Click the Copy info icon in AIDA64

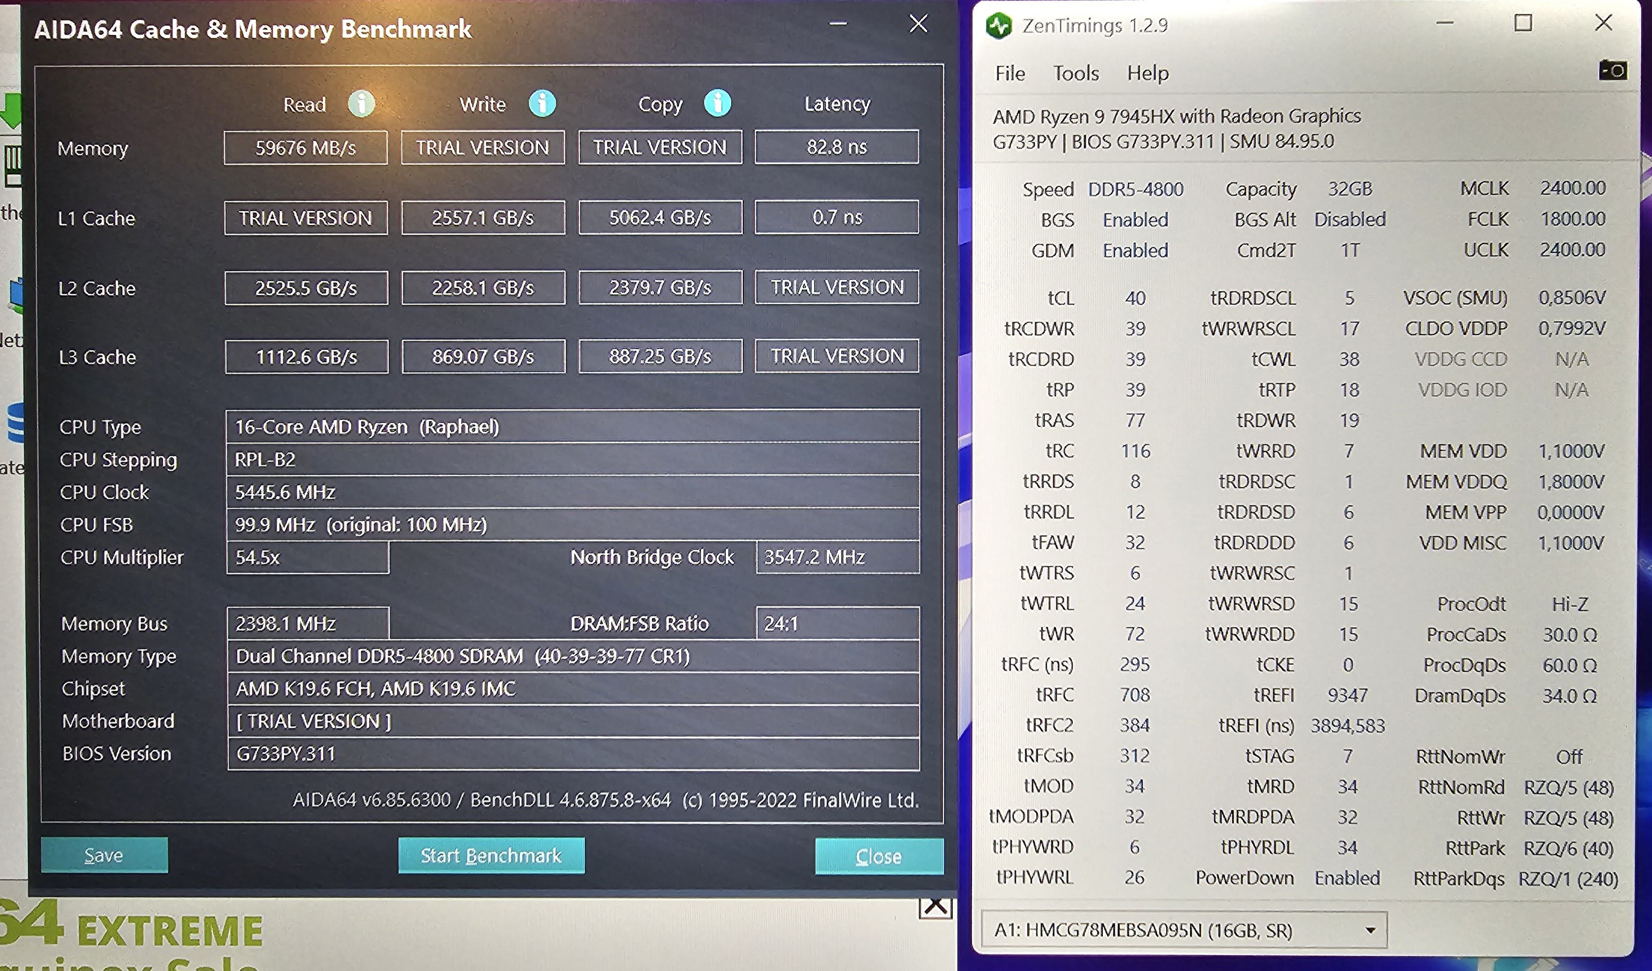click(717, 103)
